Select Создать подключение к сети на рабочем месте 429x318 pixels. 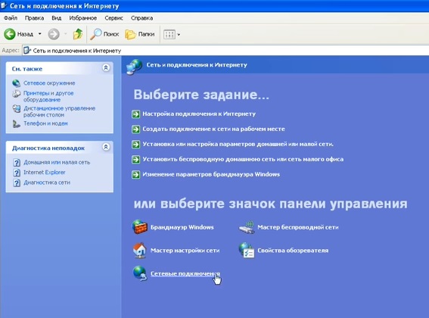(213, 129)
